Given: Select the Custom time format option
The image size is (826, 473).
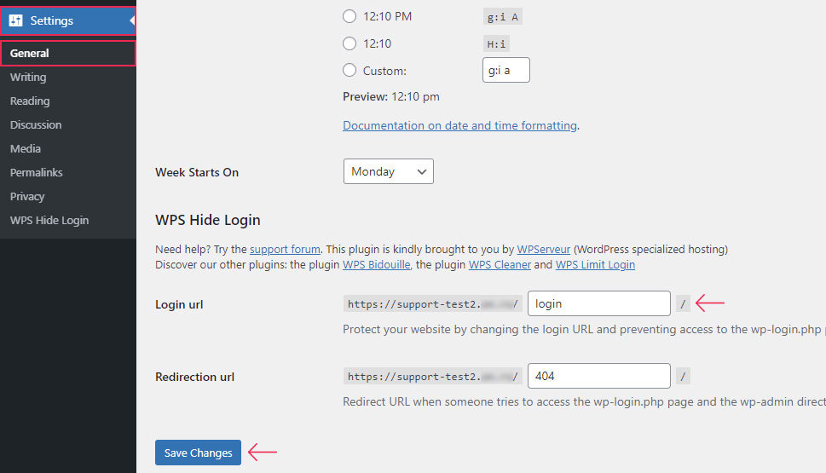Looking at the screenshot, I should pyautogui.click(x=349, y=70).
